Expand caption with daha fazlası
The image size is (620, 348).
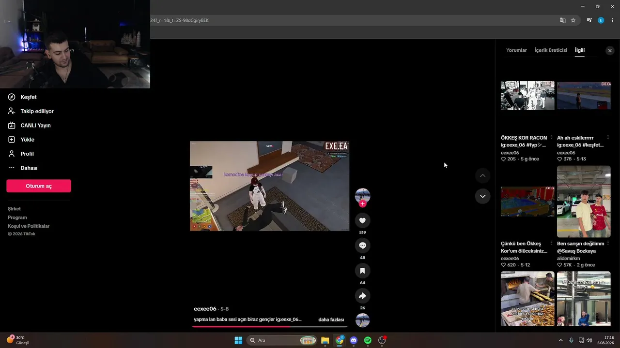pos(331,319)
